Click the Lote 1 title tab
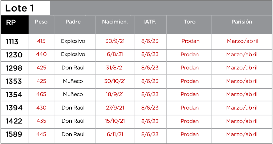273x144 pixels. point(20,8)
